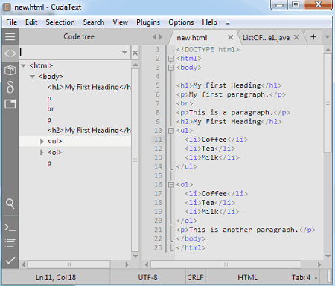Click editor horizontal scrollbar right arrow

coord(319,264)
